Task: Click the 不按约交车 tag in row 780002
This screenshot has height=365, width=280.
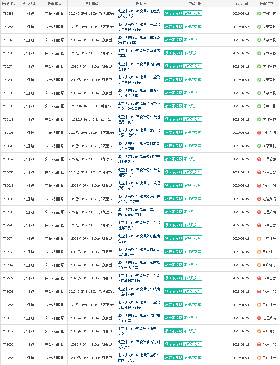Action: click(192, 199)
